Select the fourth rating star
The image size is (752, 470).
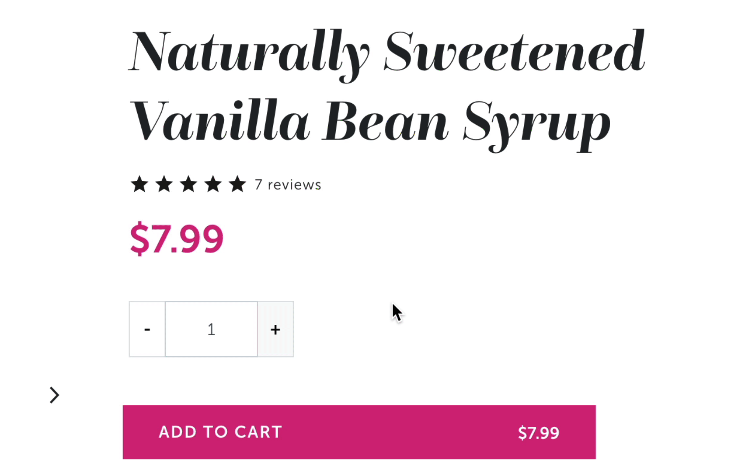click(213, 185)
